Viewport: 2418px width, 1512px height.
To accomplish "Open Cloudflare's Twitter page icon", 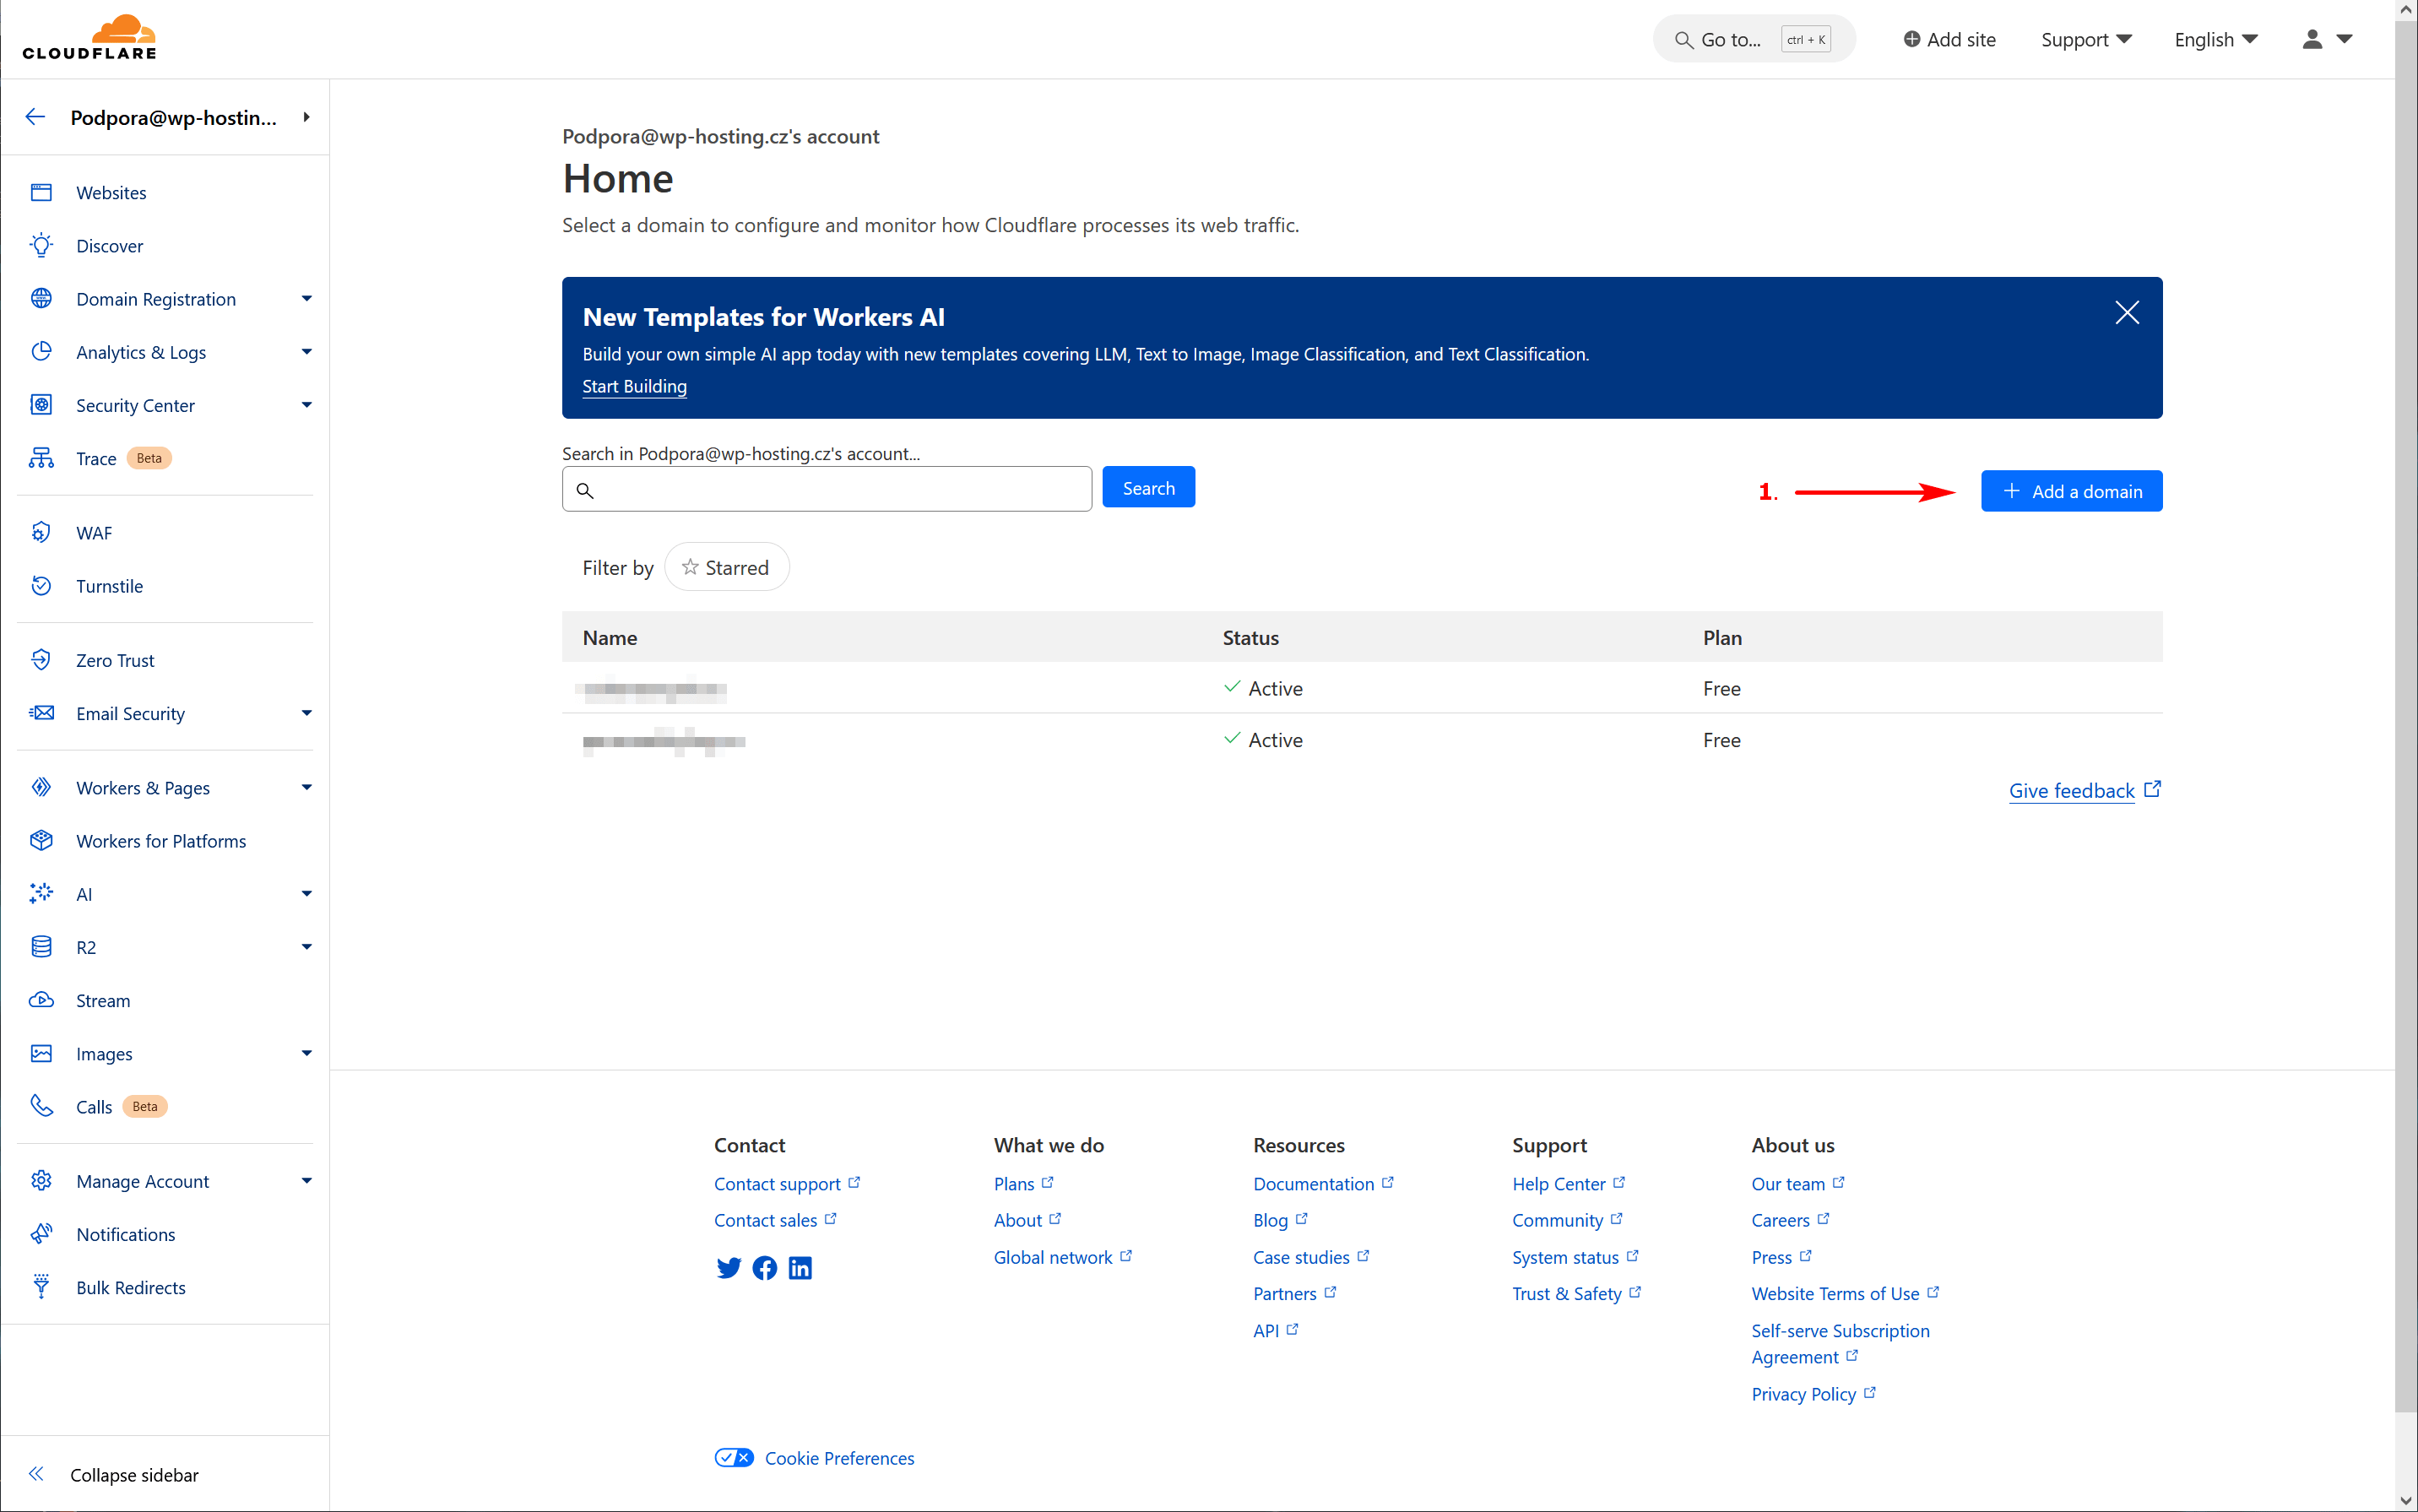I will click(728, 1268).
